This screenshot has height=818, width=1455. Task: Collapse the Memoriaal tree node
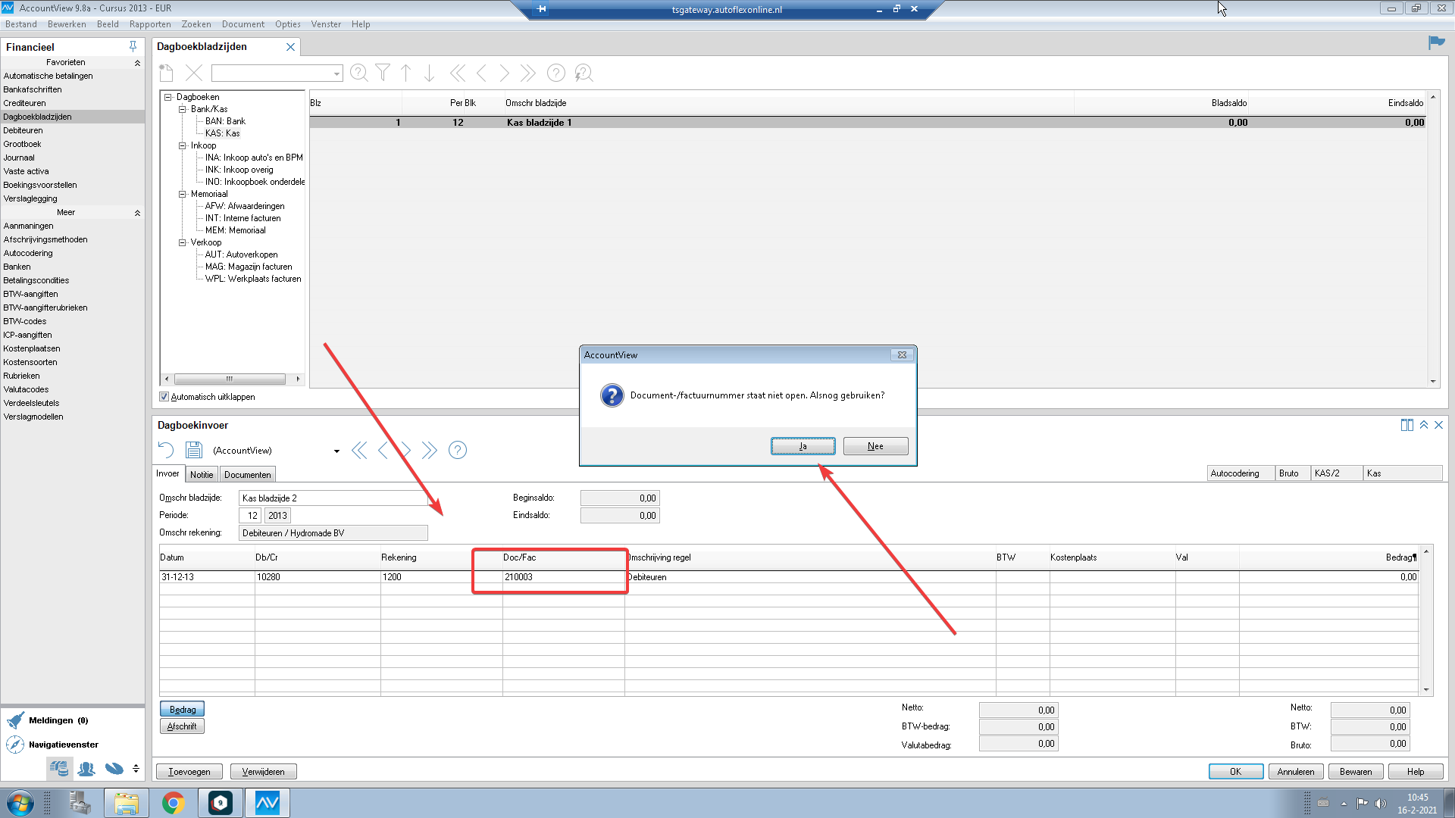pos(183,194)
